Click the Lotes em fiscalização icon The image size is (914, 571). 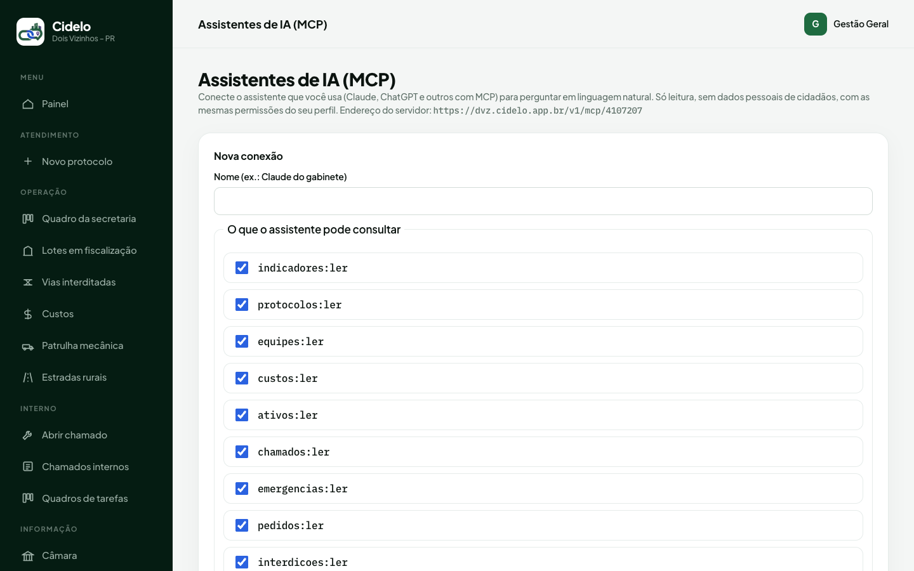pos(28,250)
